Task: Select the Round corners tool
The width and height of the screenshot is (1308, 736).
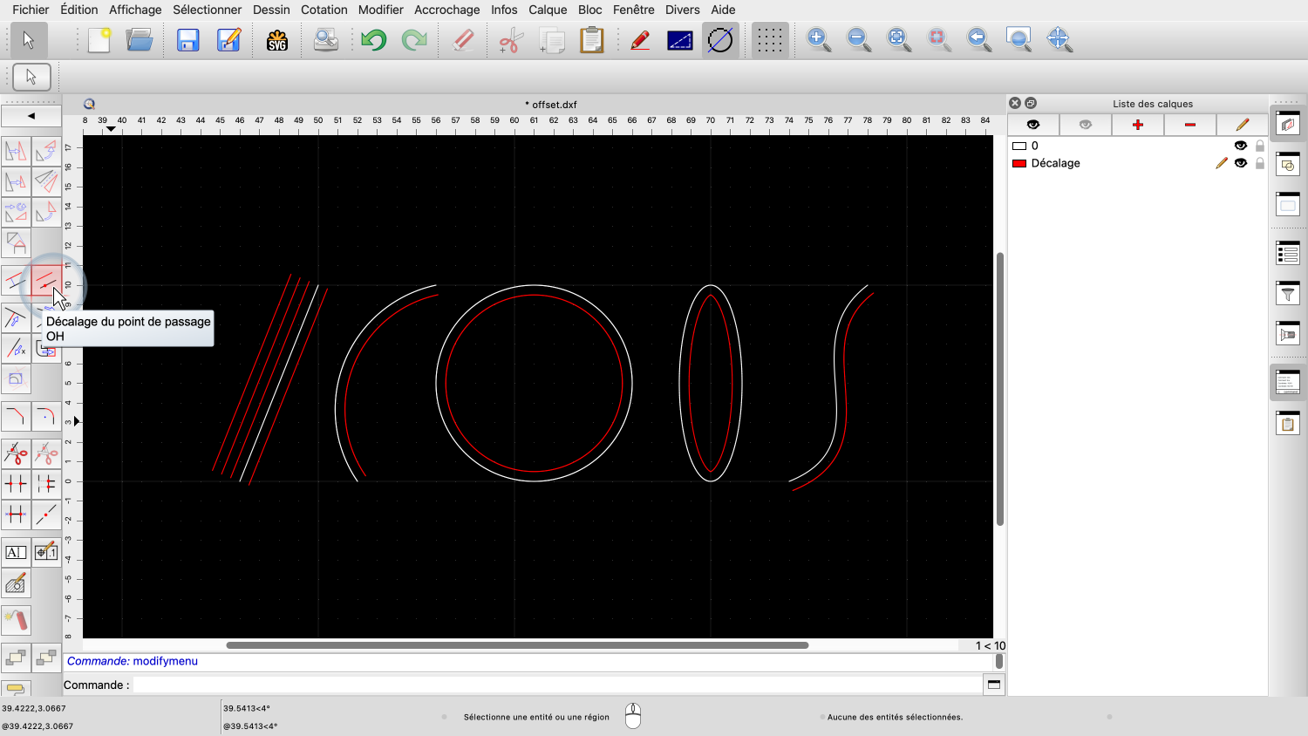Action: [46, 417]
